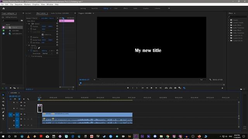The height and width of the screenshot is (139, 248).
Task: Toggle animation stopwatch for Position
Action: tap(31, 26)
